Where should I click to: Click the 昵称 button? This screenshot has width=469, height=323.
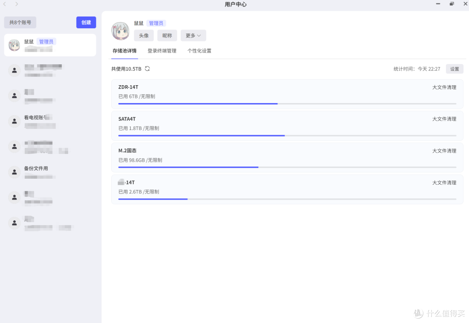(x=167, y=35)
